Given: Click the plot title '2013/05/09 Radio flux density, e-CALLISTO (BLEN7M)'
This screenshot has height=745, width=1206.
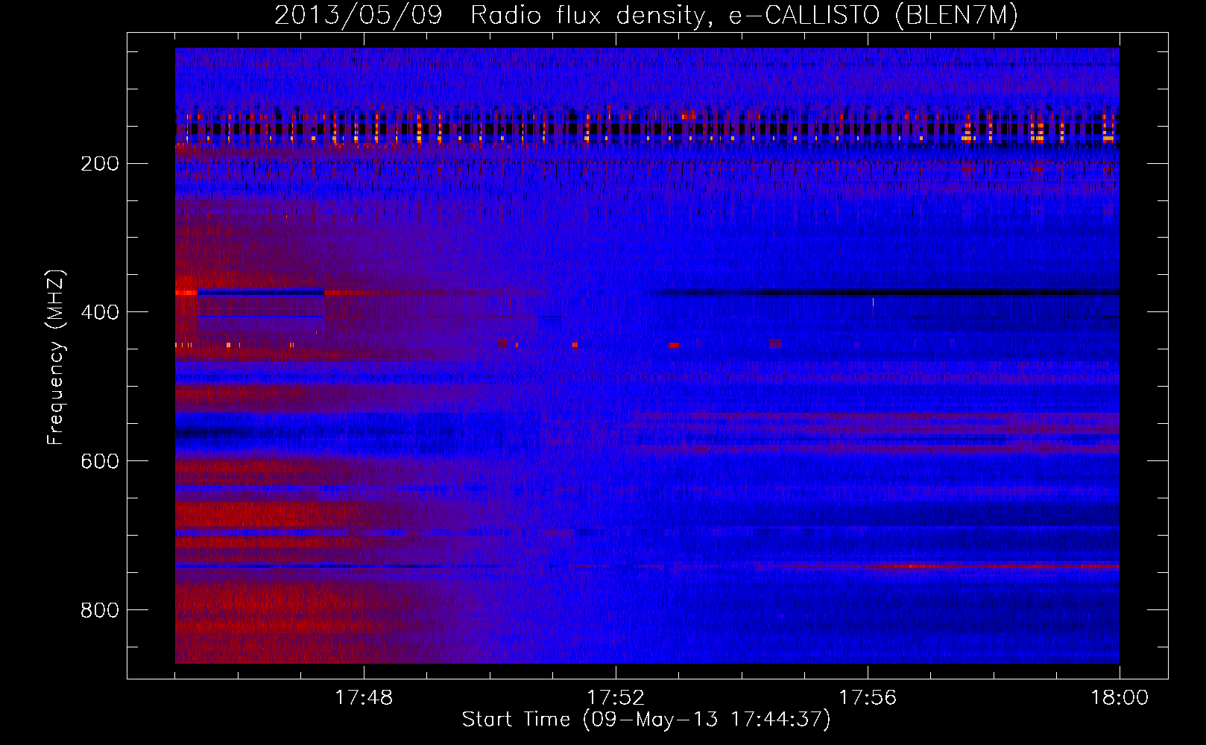Looking at the screenshot, I should coord(646,15).
